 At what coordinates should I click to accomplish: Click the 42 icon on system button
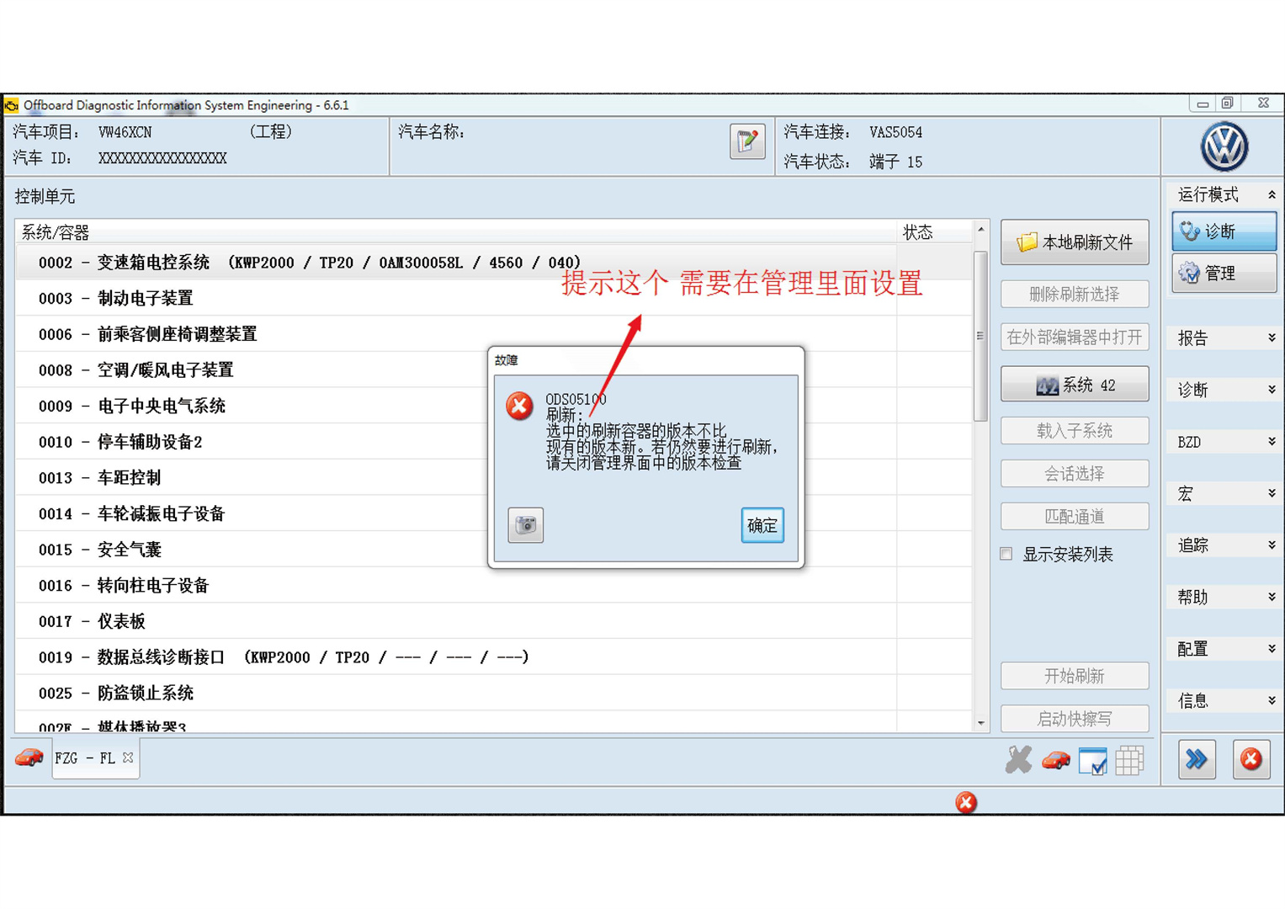[1046, 385]
